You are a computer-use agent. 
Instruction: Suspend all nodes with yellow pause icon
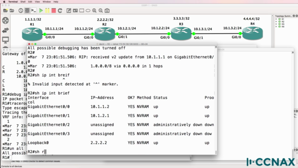point(47,10)
